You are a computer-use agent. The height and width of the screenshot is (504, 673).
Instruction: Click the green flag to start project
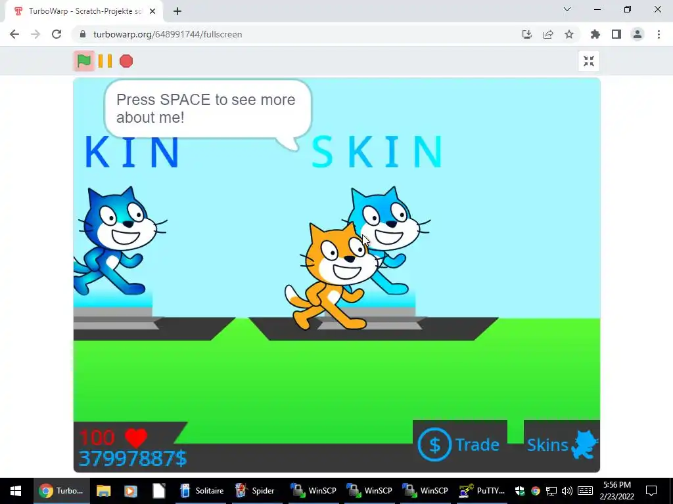tap(84, 61)
